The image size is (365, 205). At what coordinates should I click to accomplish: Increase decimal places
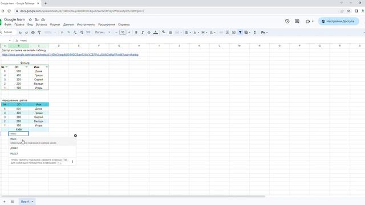82,32
